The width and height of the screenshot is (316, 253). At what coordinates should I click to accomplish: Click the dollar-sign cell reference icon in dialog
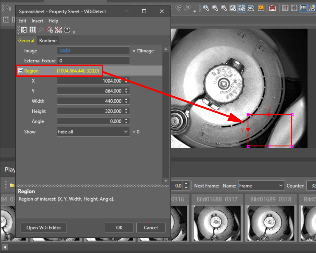click(x=24, y=30)
